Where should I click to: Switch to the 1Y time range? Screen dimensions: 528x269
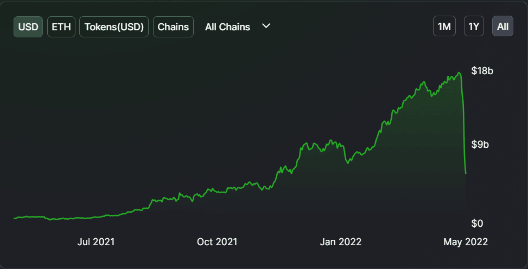[x=474, y=27]
